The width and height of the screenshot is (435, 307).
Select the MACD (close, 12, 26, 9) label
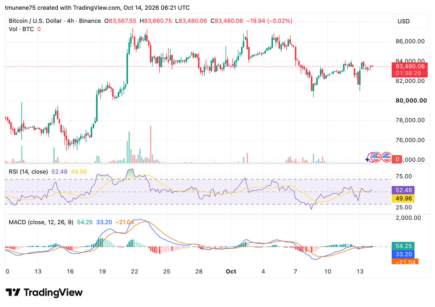41,222
